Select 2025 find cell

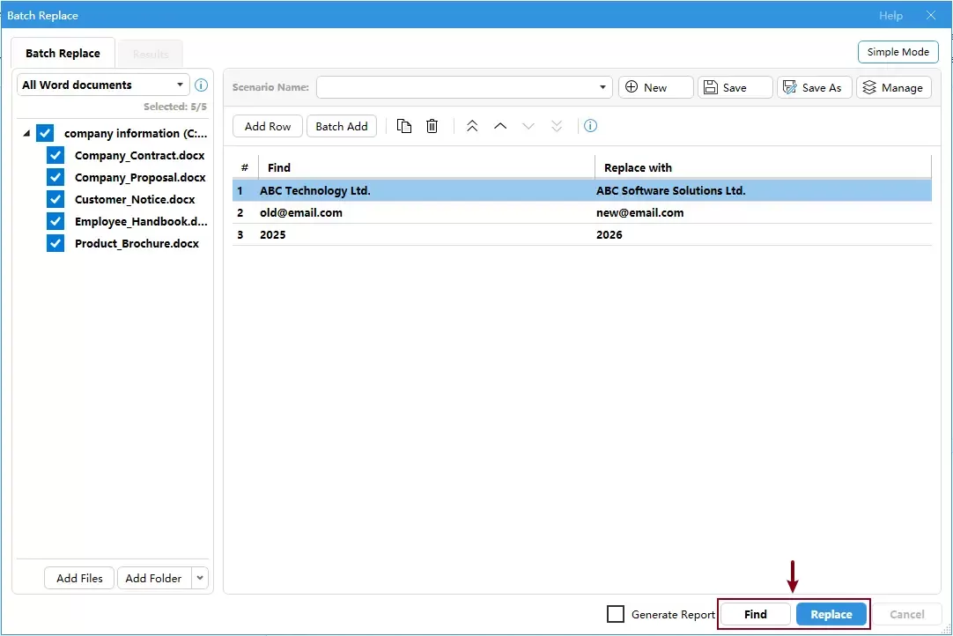425,234
